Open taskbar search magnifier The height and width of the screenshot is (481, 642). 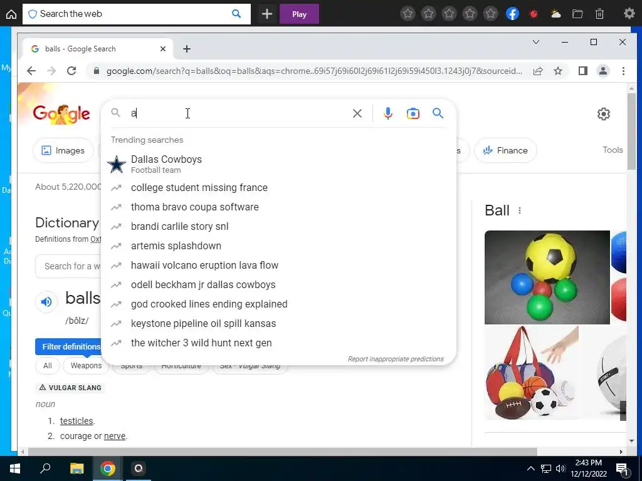(x=45, y=468)
